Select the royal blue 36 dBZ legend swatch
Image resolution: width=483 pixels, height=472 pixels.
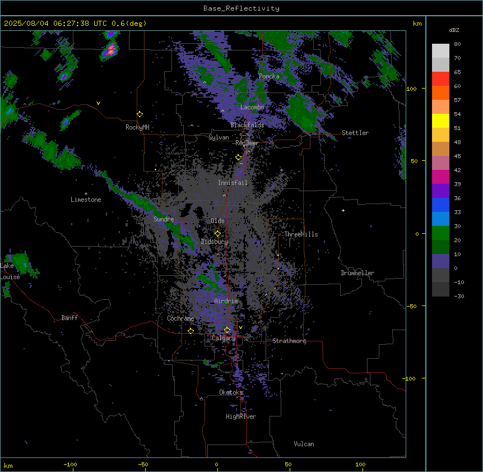tap(440, 205)
